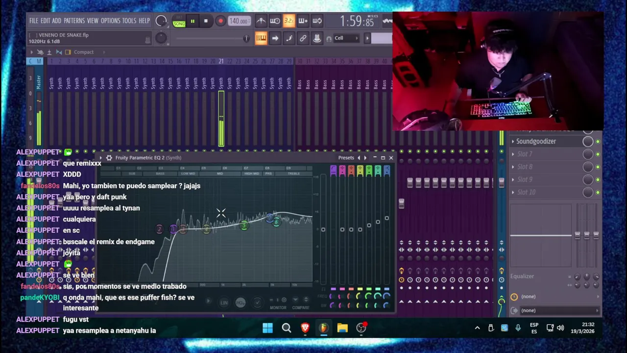Click the master volume knob in toolbar
Viewport: 627px width, 353px height.
pos(161,21)
